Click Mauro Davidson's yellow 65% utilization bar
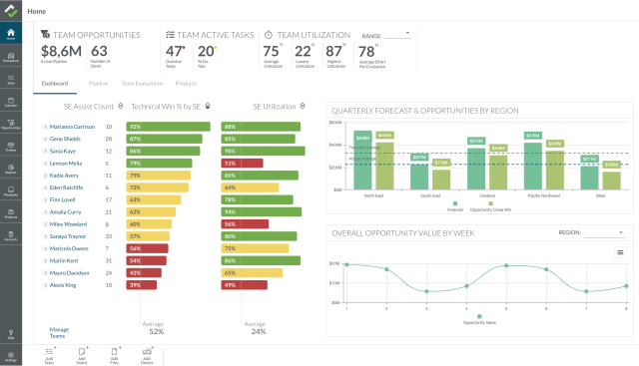 252,273
